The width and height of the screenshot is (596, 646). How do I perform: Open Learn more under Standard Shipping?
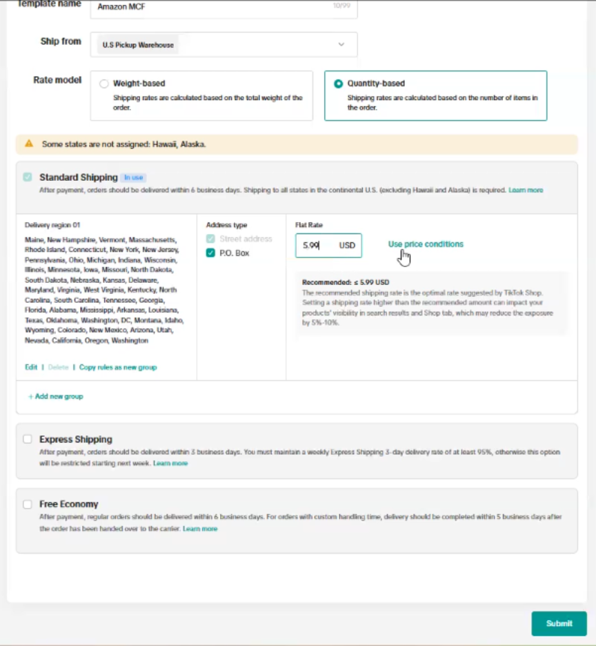click(x=526, y=190)
